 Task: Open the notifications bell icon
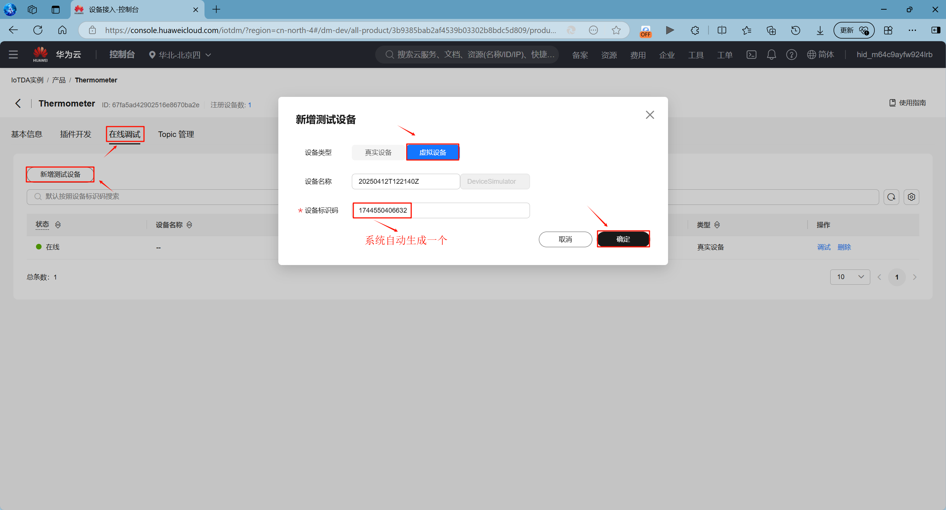click(771, 55)
